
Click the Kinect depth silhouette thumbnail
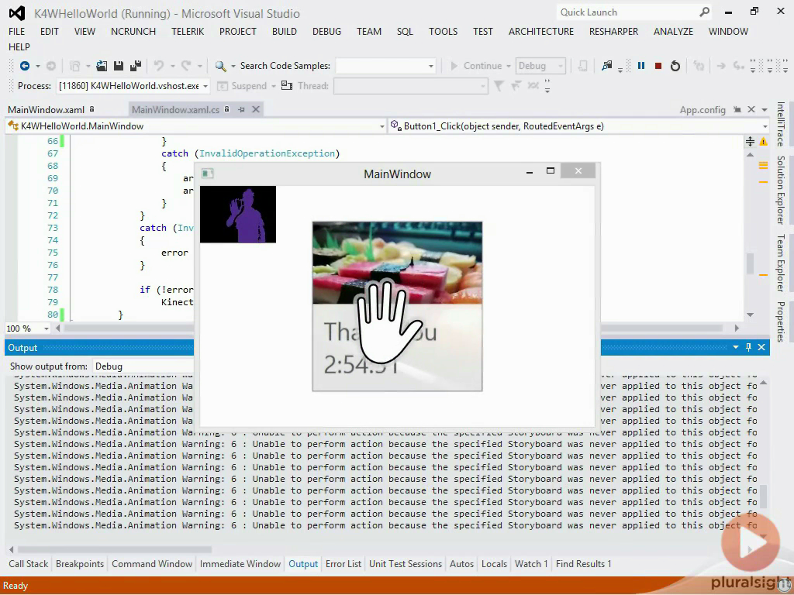click(238, 215)
